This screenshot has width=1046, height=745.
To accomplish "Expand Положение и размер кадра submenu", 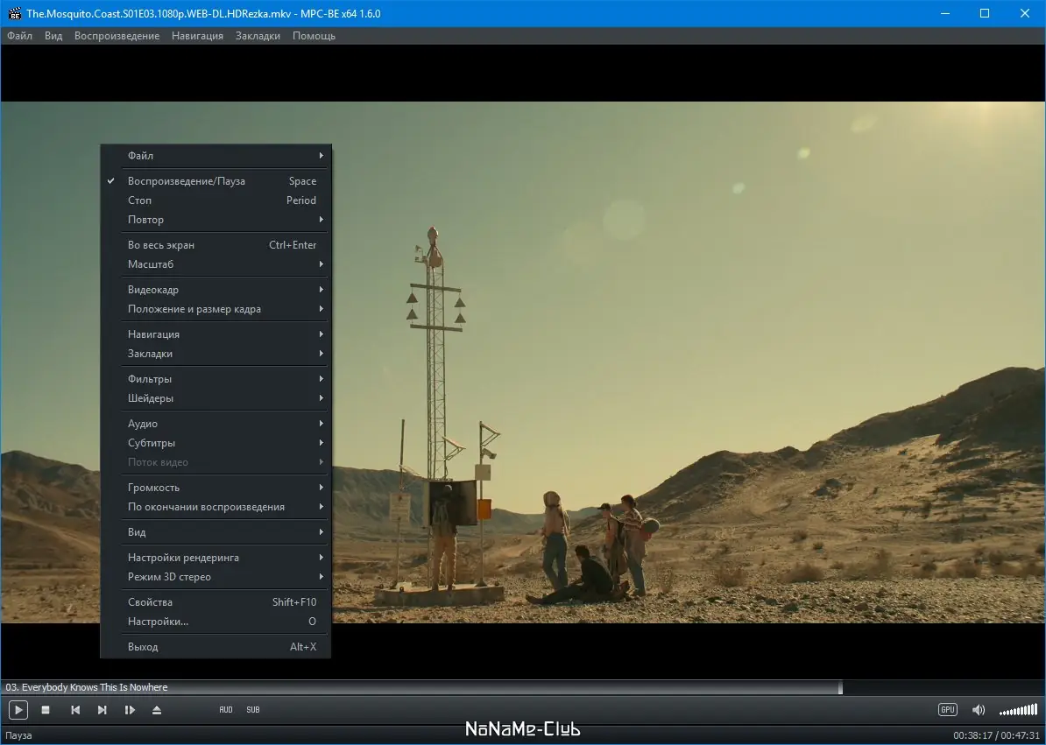I will click(216, 309).
